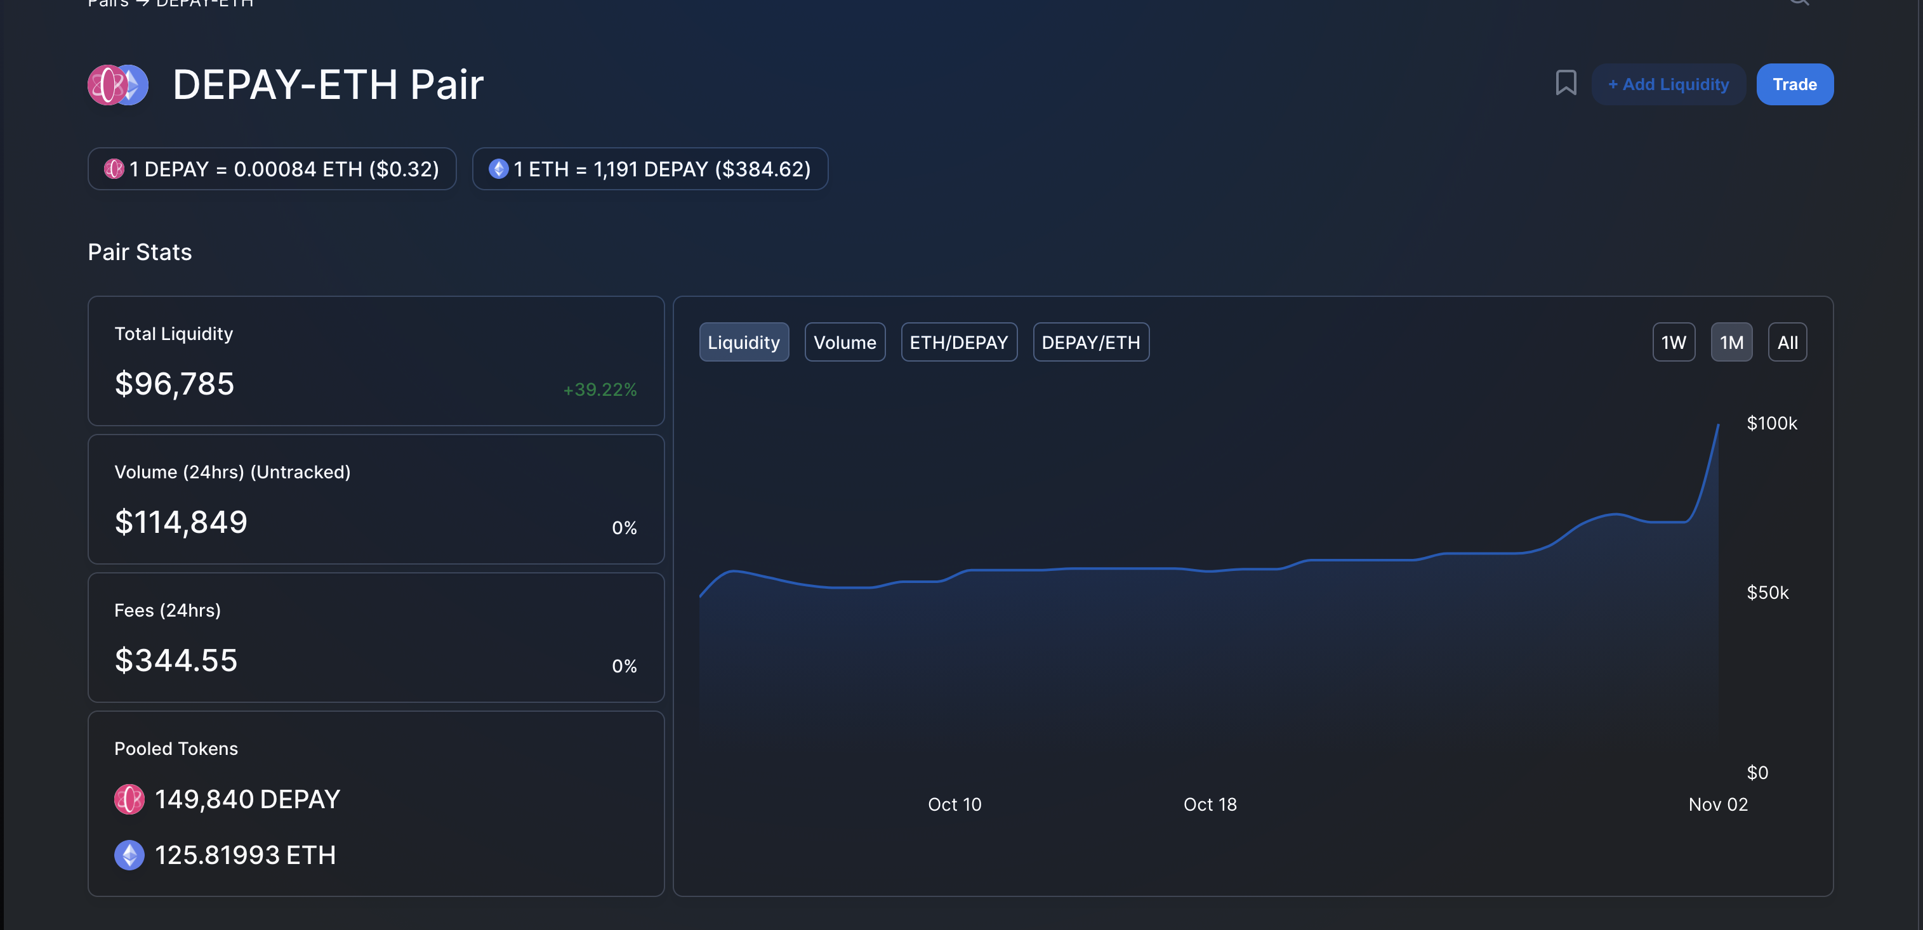Viewport: 1923px width, 930px height.
Task: Open the 125.81993 ETH pooled token link
Action: [245, 855]
